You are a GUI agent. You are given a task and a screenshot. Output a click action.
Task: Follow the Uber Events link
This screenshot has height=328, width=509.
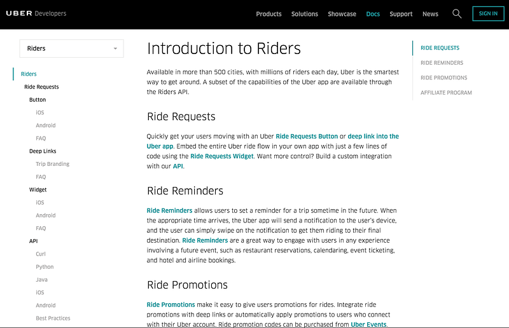coord(368,324)
